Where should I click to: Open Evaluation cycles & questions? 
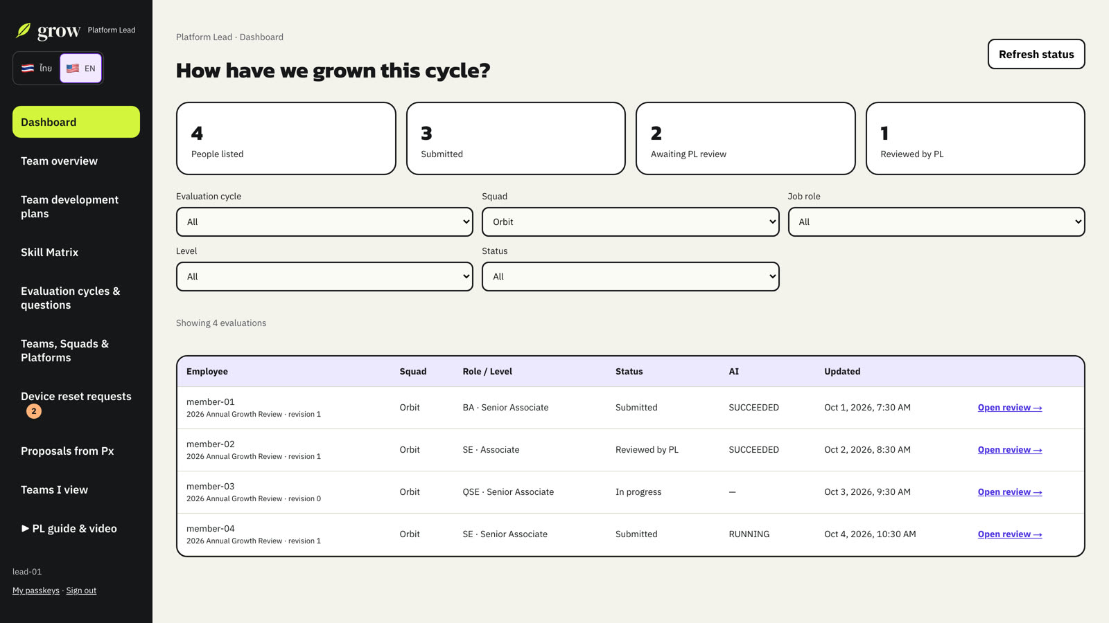(x=76, y=298)
